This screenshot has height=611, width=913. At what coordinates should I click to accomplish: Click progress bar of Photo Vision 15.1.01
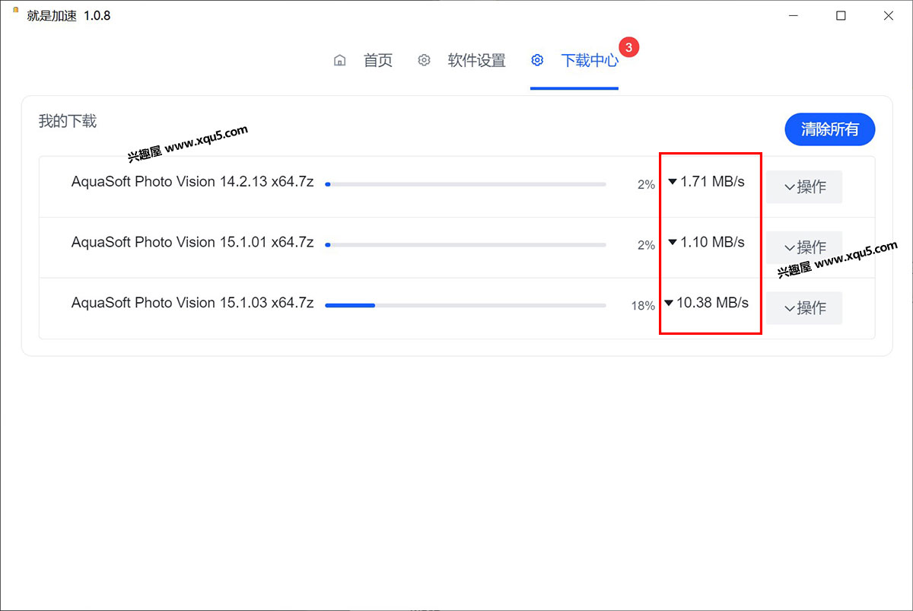466,245
